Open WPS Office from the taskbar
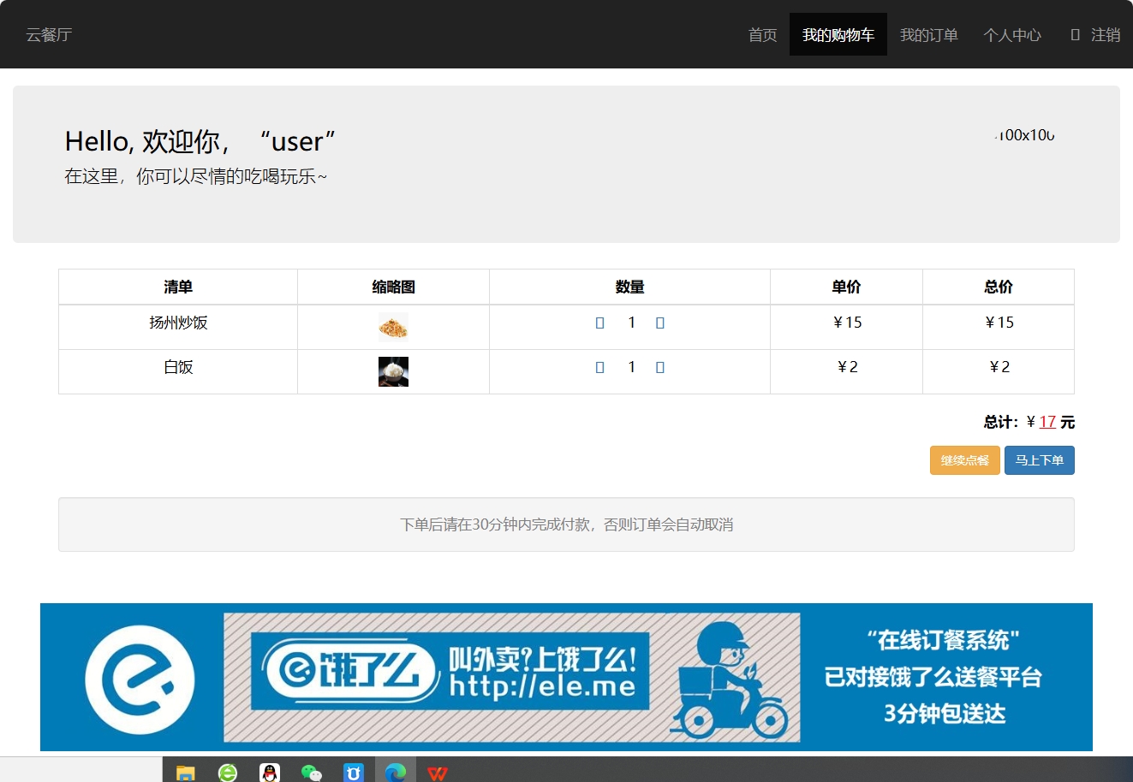Viewport: 1133px width, 782px height. 438,773
